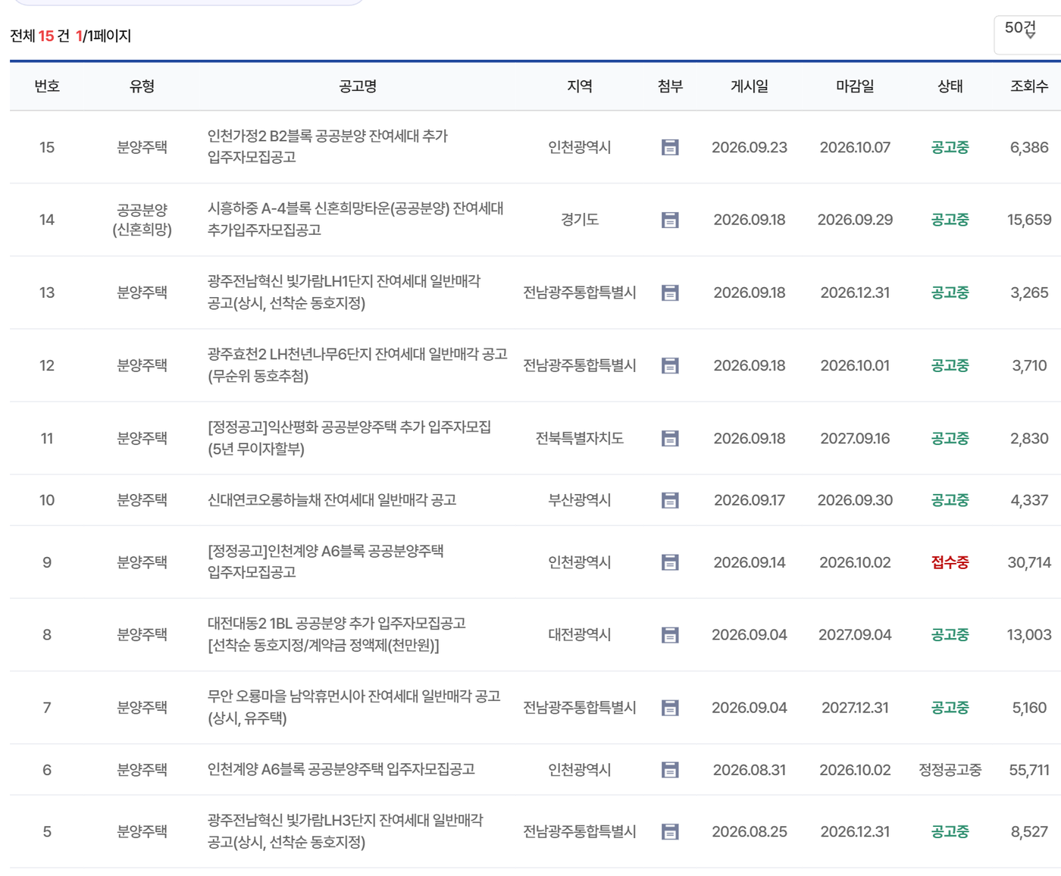
Task: Click the 정정공고중 status in row 6
Action: [x=950, y=770]
